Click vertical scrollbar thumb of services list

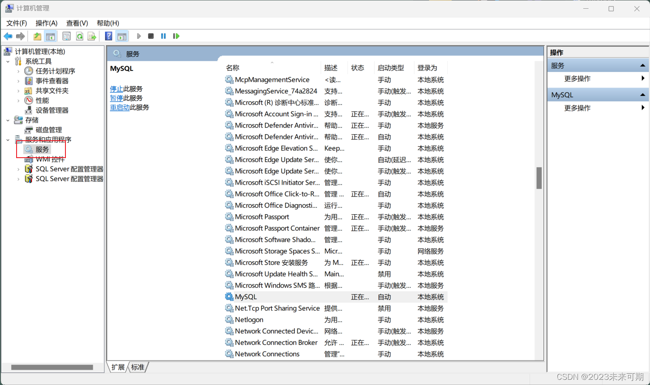pos(539,178)
